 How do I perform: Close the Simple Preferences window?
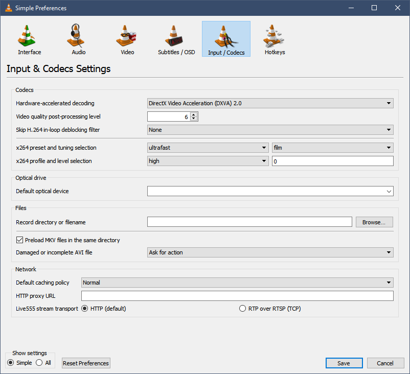pyautogui.click(x=397, y=8)
